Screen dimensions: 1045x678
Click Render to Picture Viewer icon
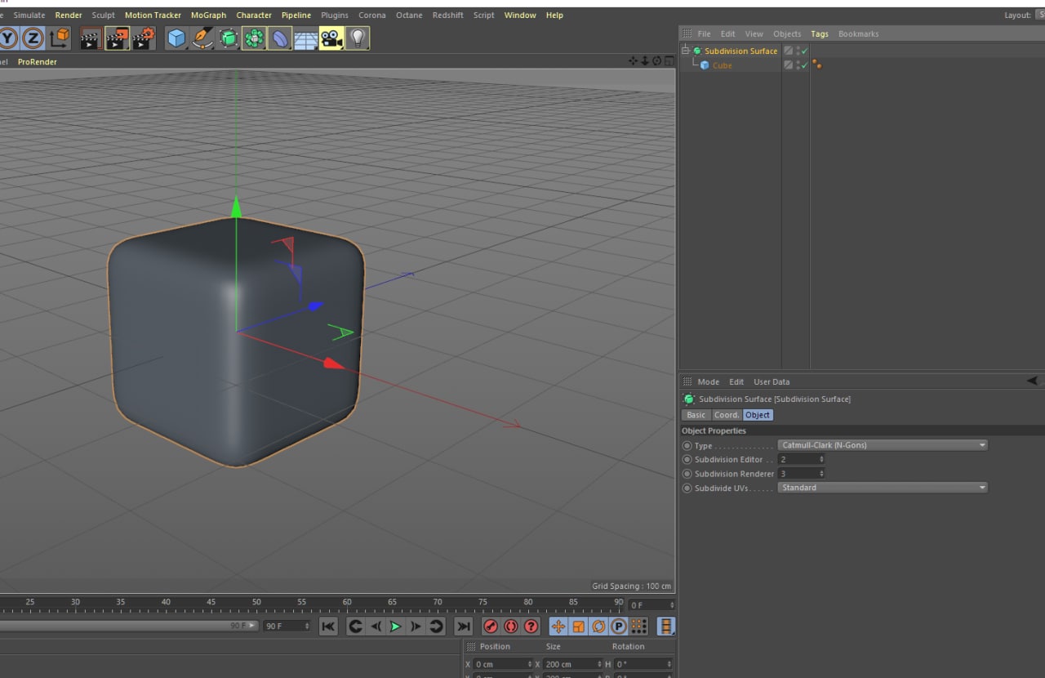(x=117, y=38)
